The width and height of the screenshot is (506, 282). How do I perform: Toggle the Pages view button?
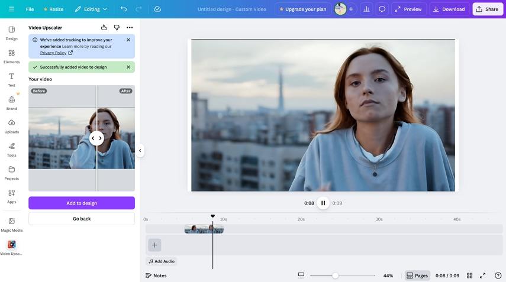point(417,275)
